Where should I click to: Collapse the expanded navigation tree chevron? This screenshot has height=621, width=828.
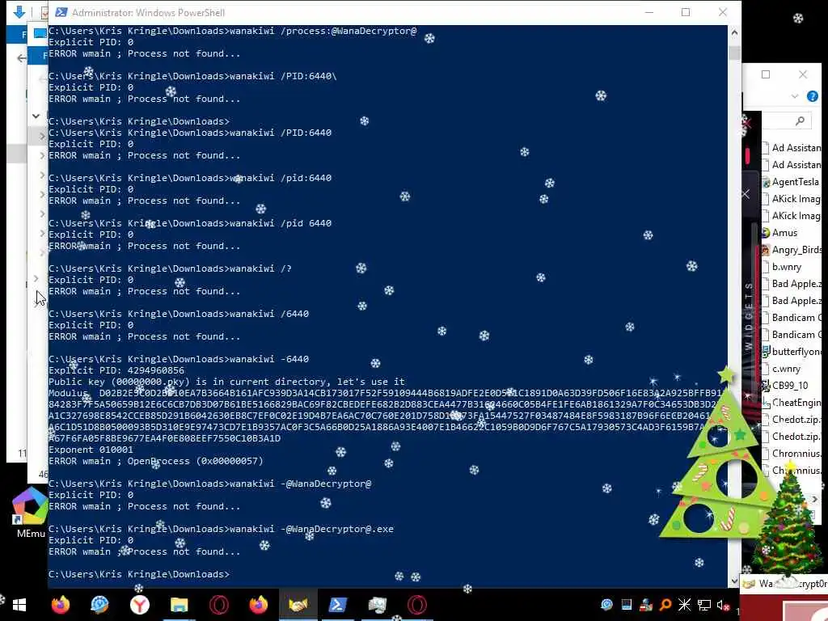pyautogui.click(x=36, y=116)
